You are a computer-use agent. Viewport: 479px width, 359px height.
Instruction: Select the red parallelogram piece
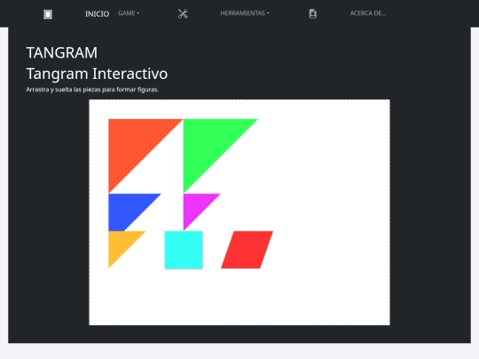[247, 250]
